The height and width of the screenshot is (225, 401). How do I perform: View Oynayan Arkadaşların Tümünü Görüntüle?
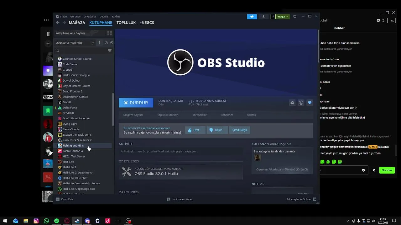pos(282,169)
